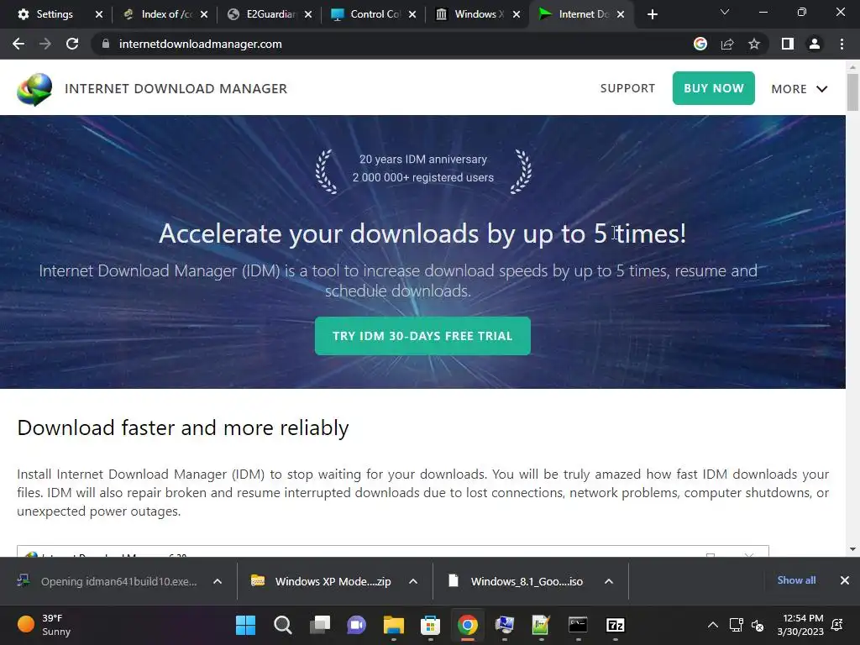Open the notification center icon
The width and height of the screenshot is (860, 645).
(x=837, y=625)
